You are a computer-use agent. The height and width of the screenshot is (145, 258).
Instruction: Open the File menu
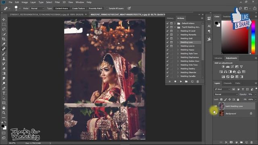pyautogui.click(x=10, y=2)
